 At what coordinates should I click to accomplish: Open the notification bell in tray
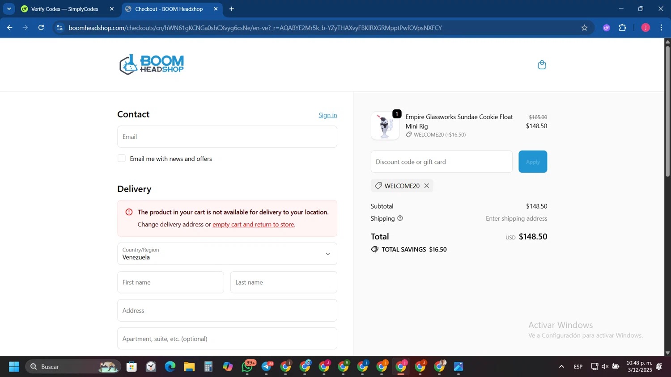click(659, 367)
